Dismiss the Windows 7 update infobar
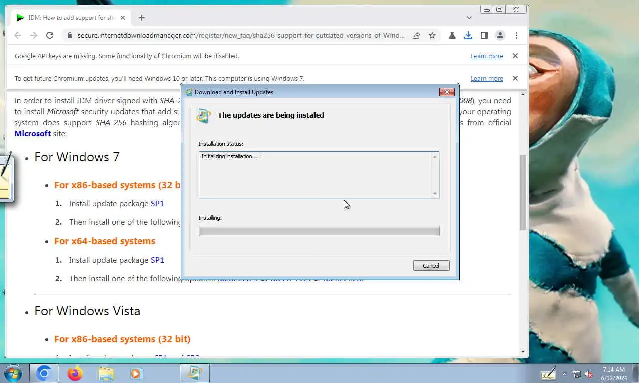 [x=515, y=78]
